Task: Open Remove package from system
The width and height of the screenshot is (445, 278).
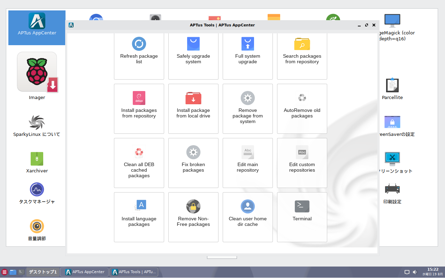Action: (248, 109)
